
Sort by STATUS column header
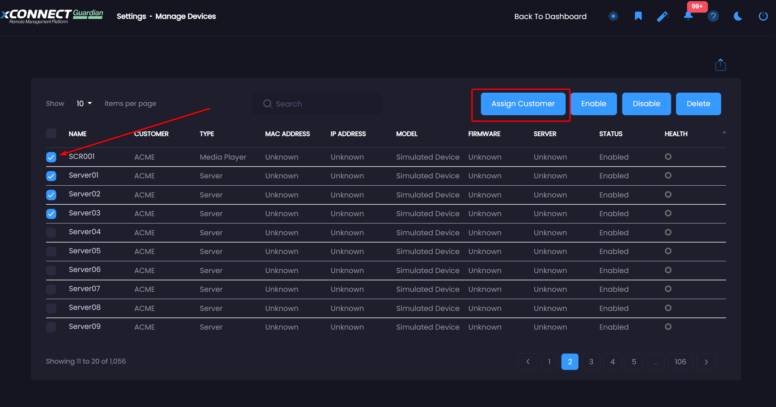[x=611, y=134]
